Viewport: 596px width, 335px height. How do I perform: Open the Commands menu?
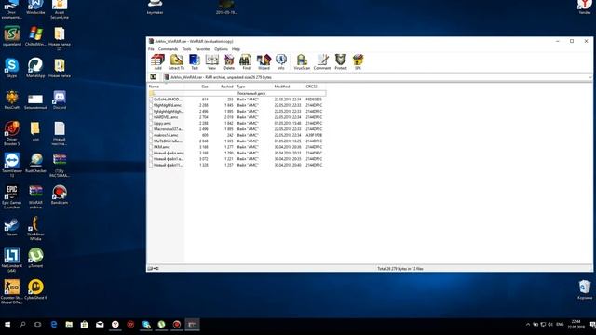click(x=168, y=49)
